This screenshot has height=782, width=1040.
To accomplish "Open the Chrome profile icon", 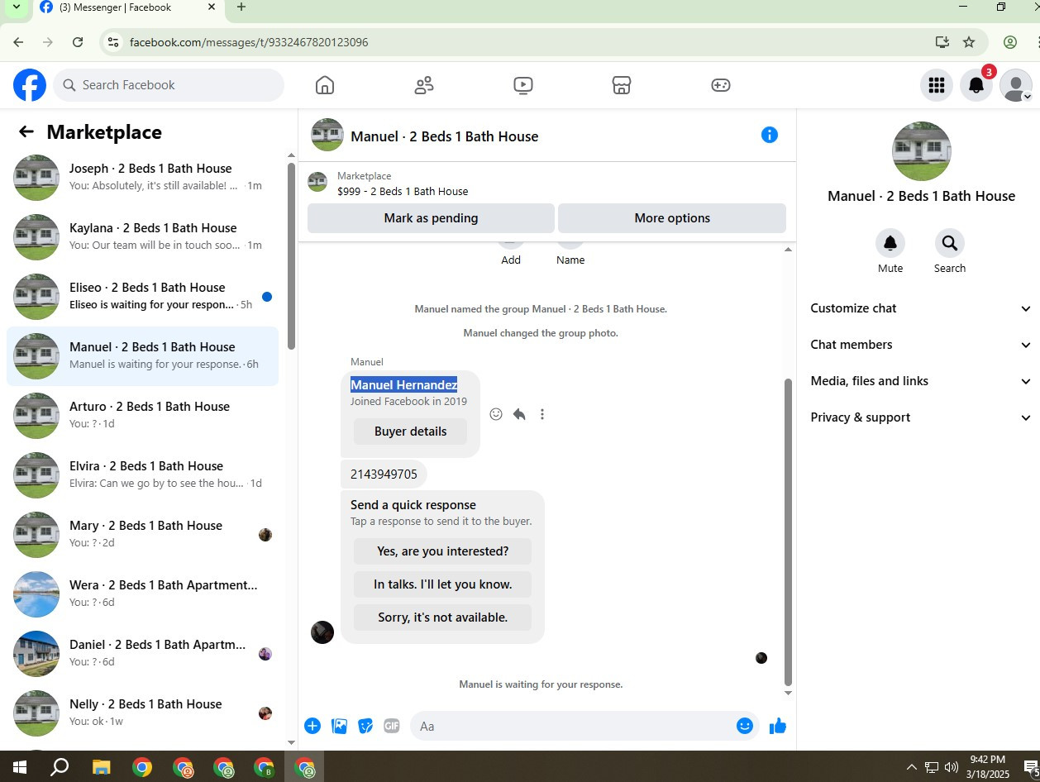I will tap(1010, 42).
